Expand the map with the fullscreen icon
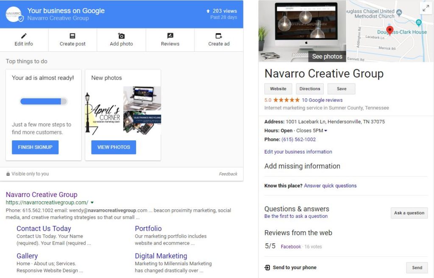434x278 pixels. (426, 8)
